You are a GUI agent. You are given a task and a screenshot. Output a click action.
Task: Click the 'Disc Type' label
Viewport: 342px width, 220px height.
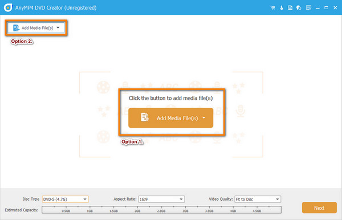click(x=31, y=199)
